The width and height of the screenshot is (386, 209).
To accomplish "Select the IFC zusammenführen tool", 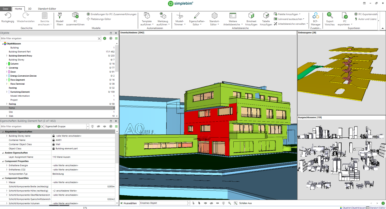I will click(x=75, y=18).
